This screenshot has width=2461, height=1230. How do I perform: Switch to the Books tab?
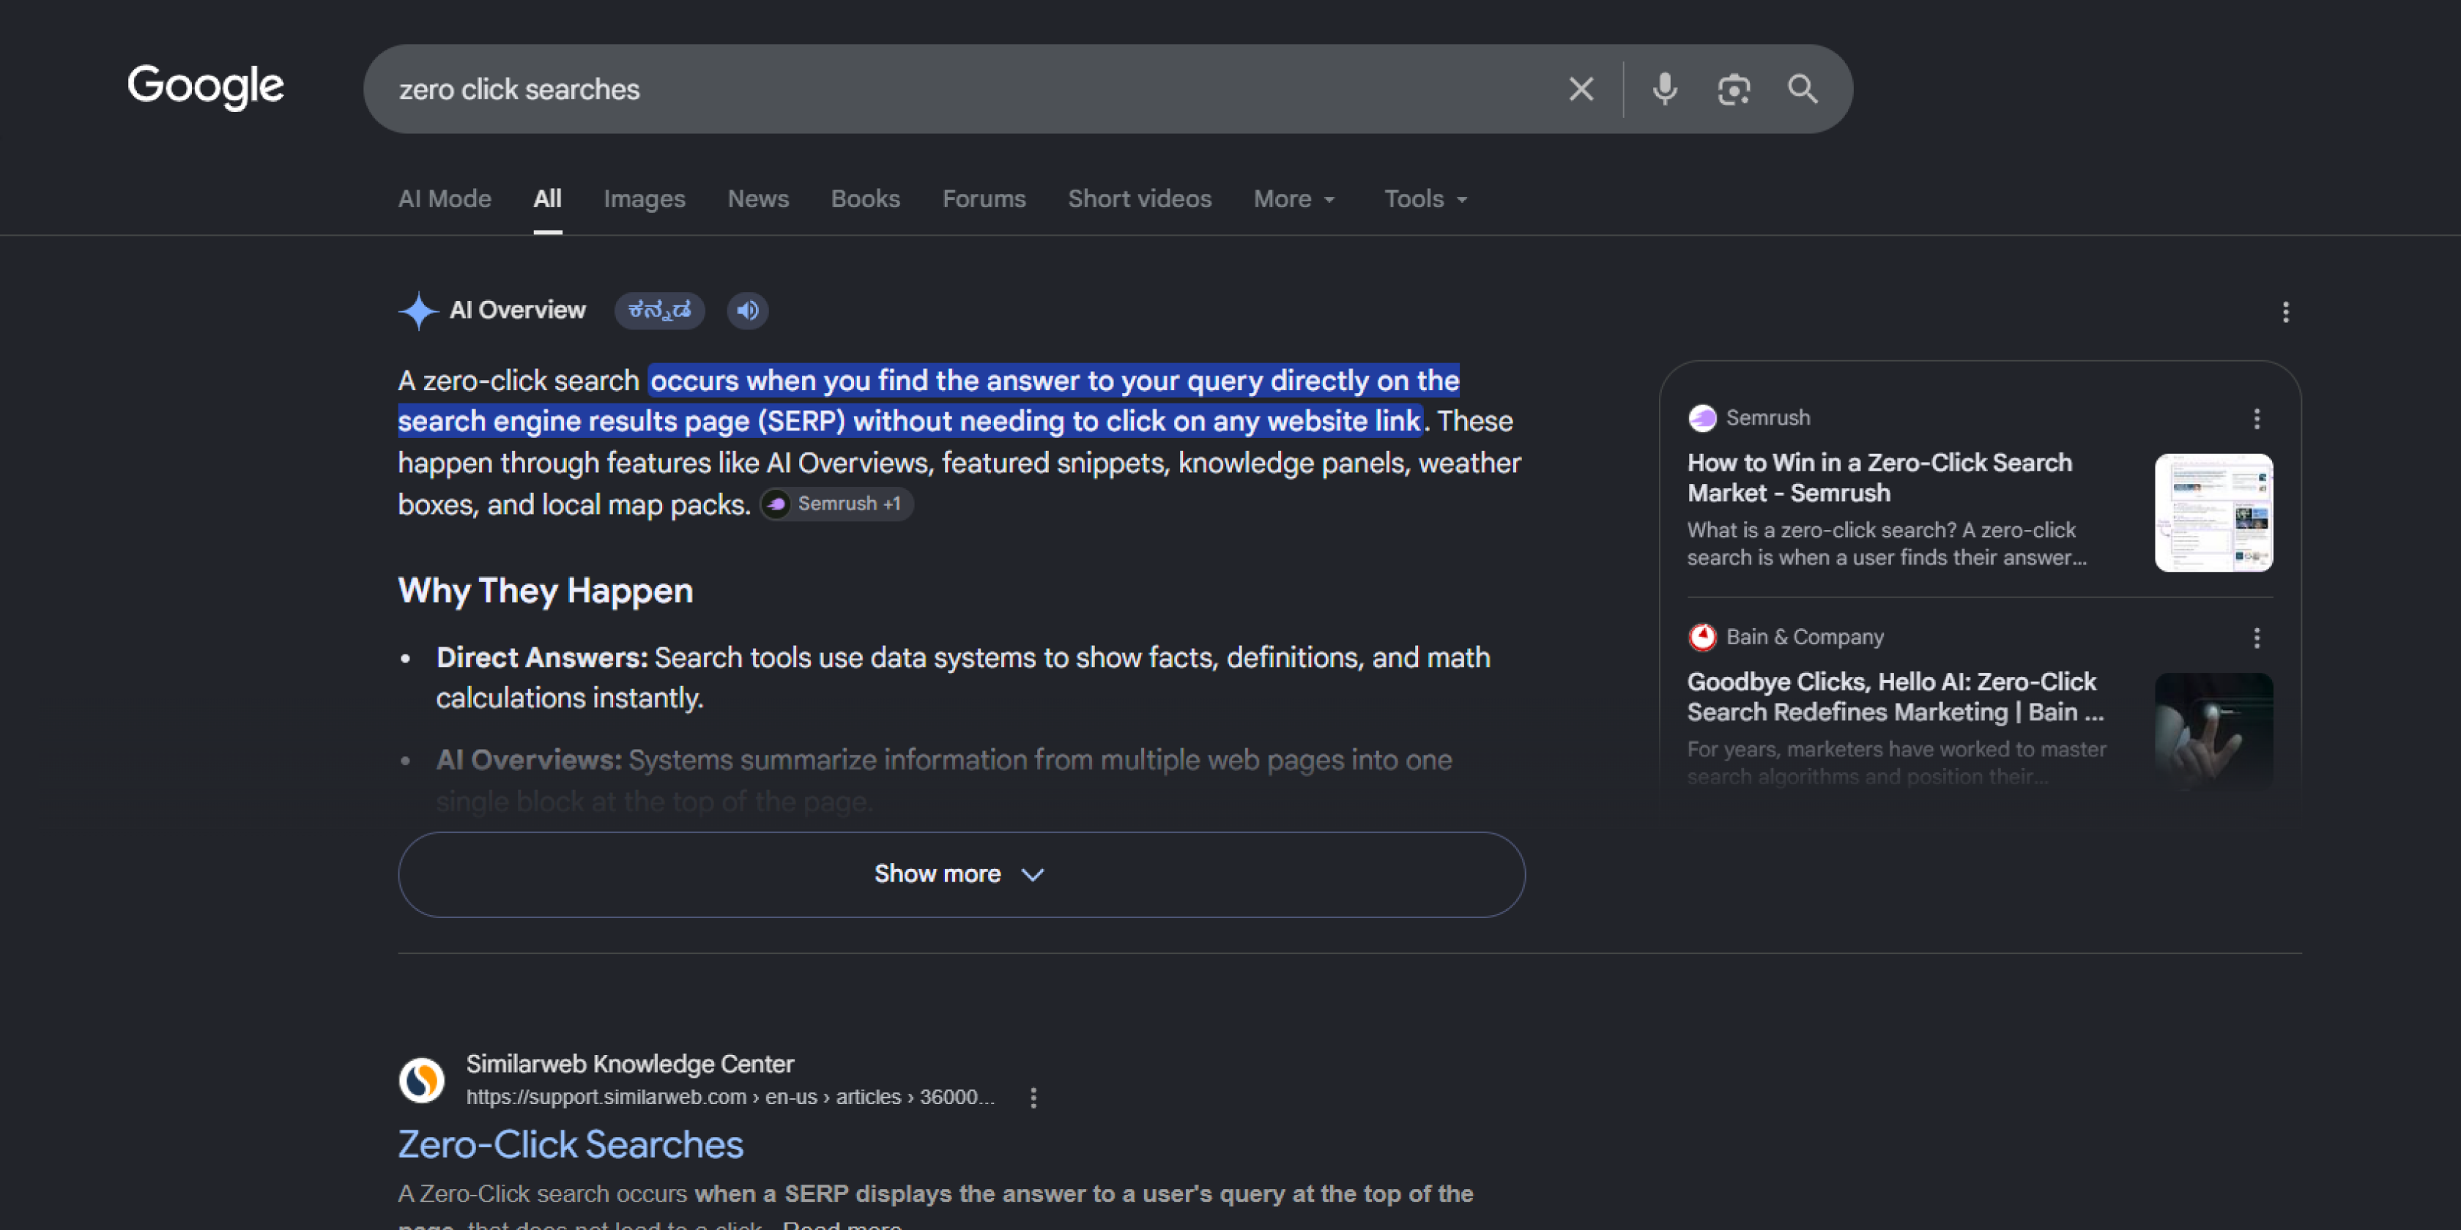tap(866, 198)
